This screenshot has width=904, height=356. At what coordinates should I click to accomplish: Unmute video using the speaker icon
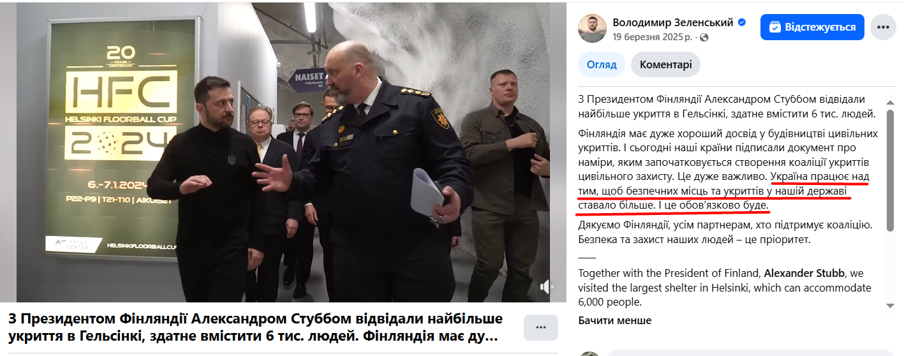[x=545, y=287]
